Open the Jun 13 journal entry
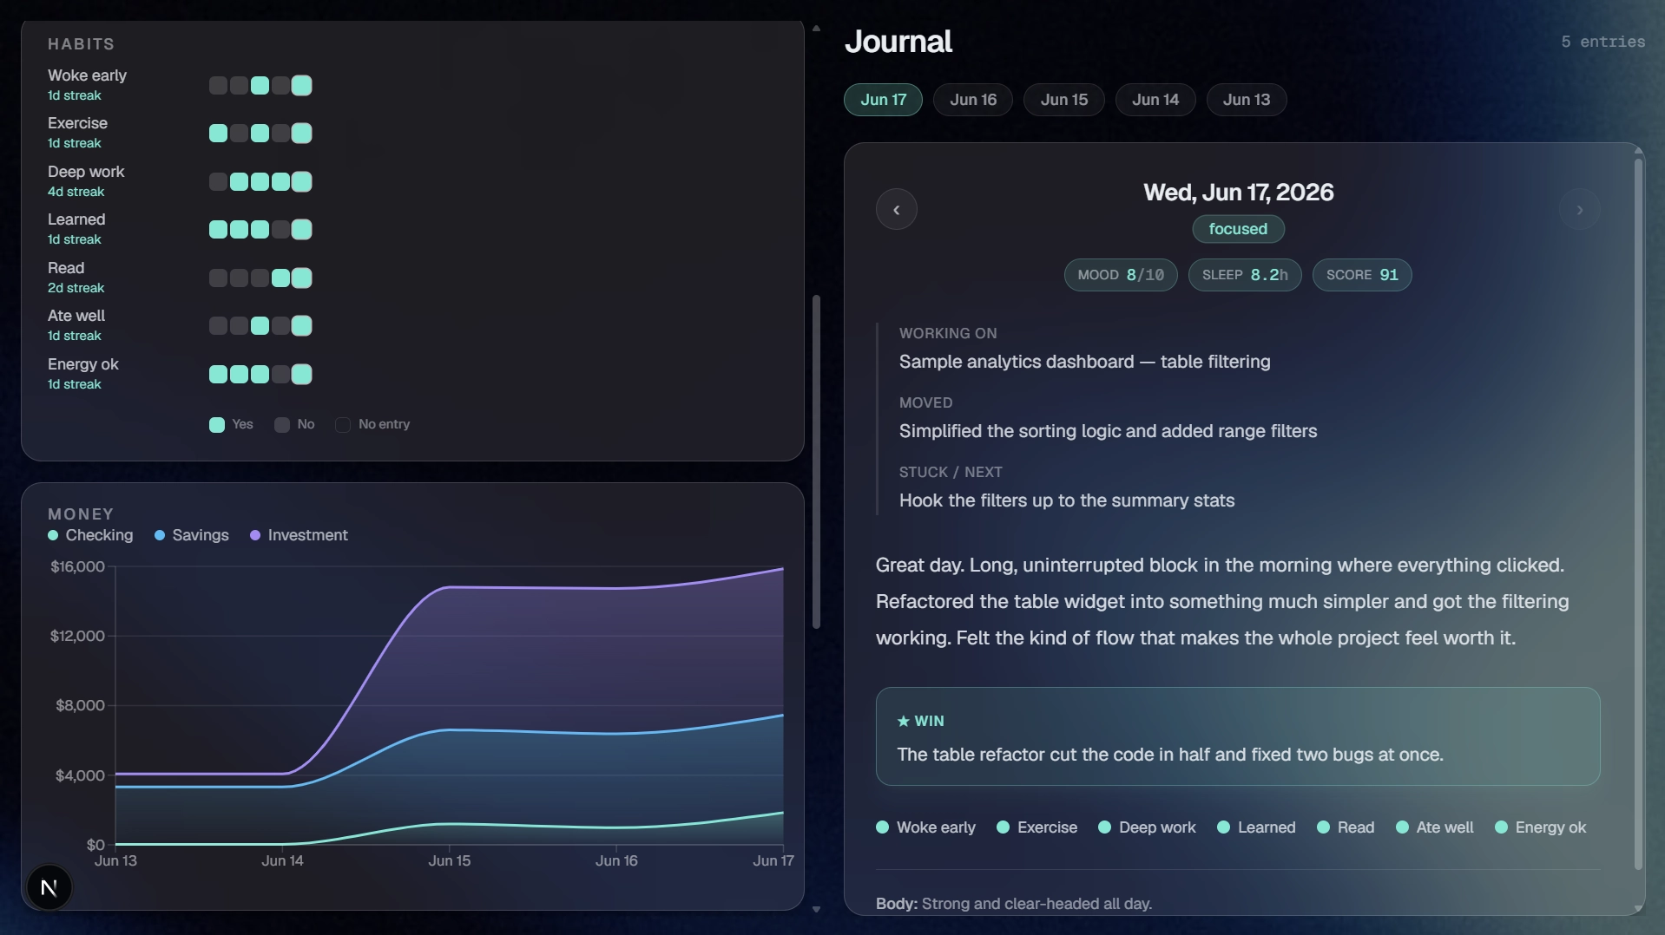The height and width of the screenshot is (935, 1665). (1246, 100)
